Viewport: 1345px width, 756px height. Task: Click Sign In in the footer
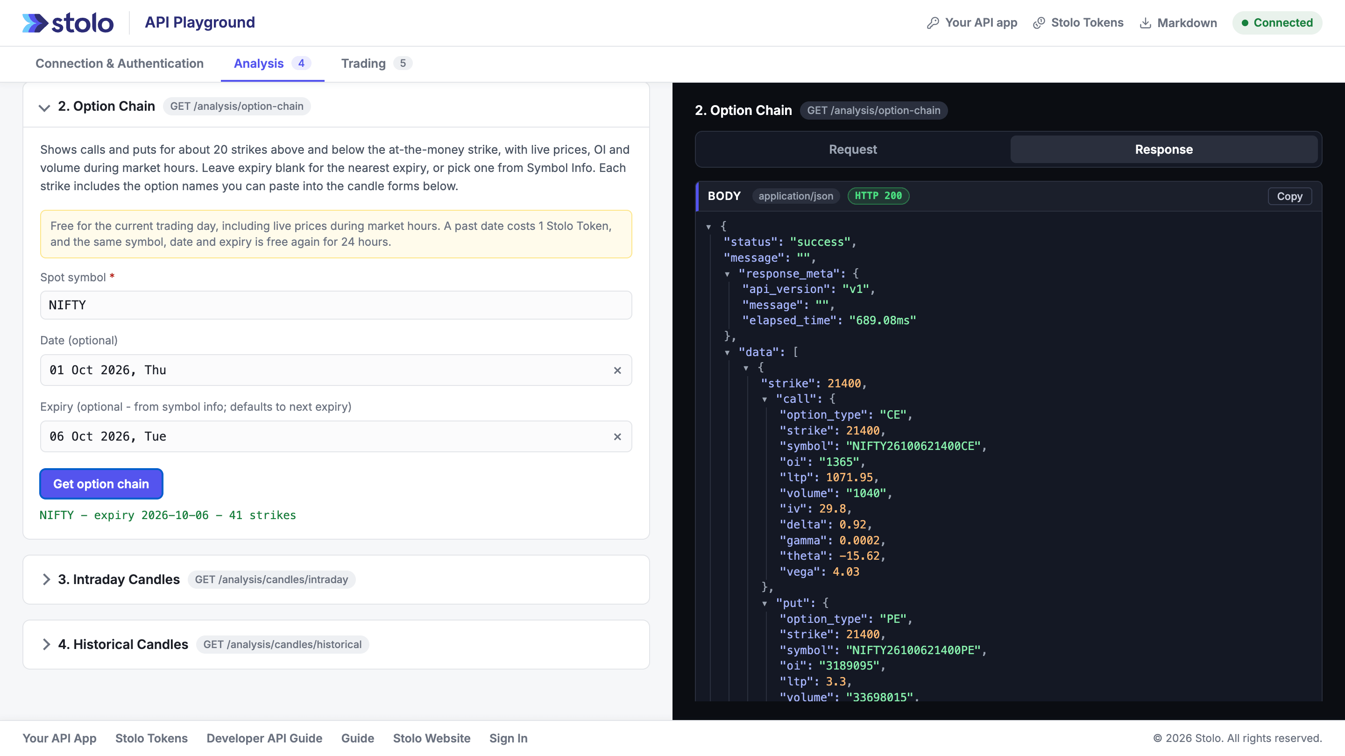508,738
